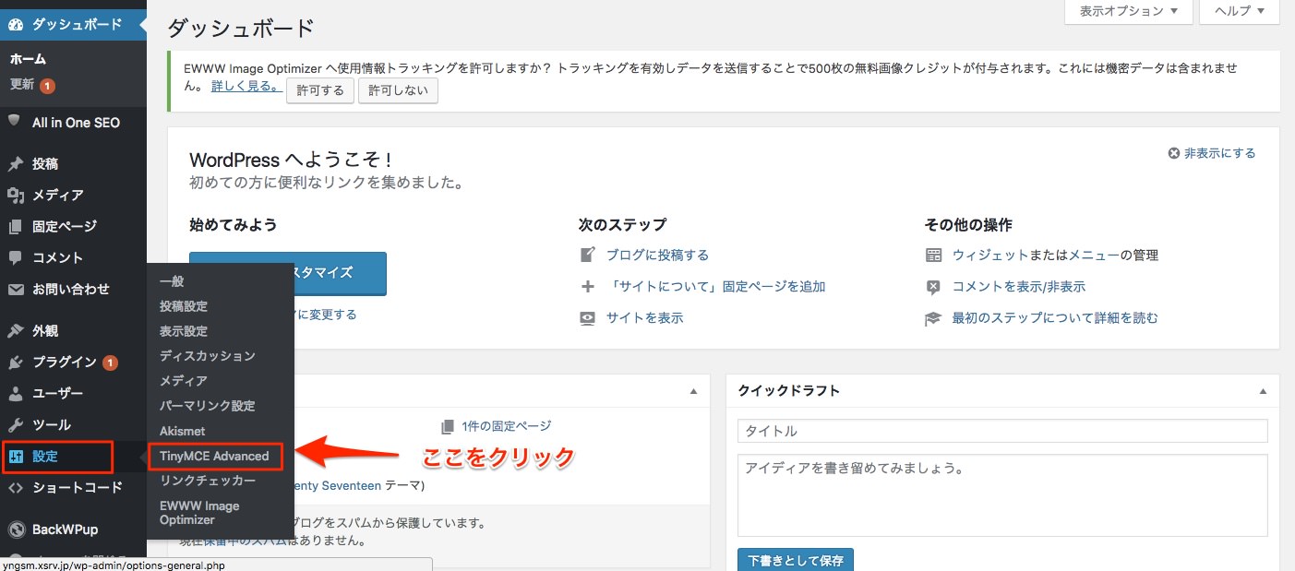Click the edit icon beside ブログに投稿する
This screenshot has width=1295, height=571.
point(587,256)
